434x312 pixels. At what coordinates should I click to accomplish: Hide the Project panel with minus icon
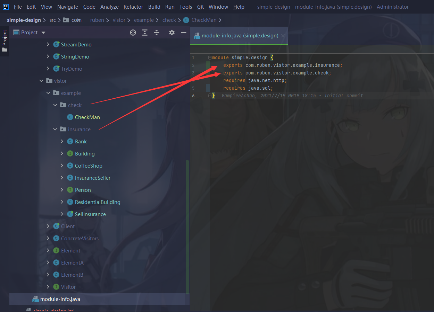184,33
